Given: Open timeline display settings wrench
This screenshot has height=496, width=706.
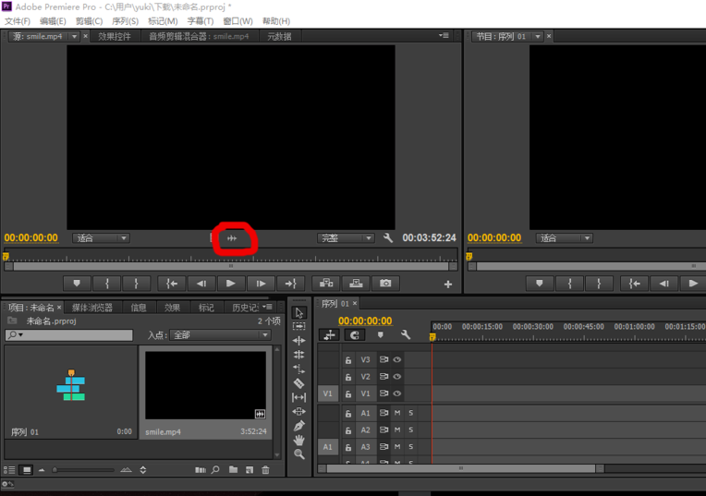Looking at the screenshot, I should (x=406, y=334).
